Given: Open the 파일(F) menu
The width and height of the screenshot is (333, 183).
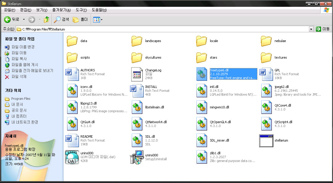Looking at the screenshot, I should tap(9, 10).
